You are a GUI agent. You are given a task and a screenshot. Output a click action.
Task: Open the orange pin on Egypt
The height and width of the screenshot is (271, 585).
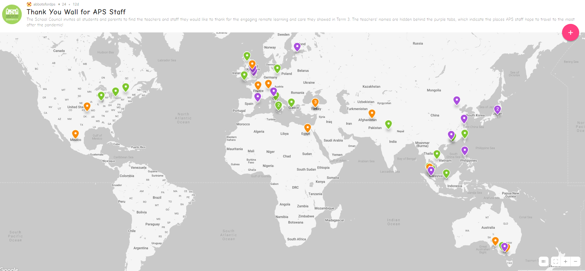pyautogui.click(x=308, y=127)
